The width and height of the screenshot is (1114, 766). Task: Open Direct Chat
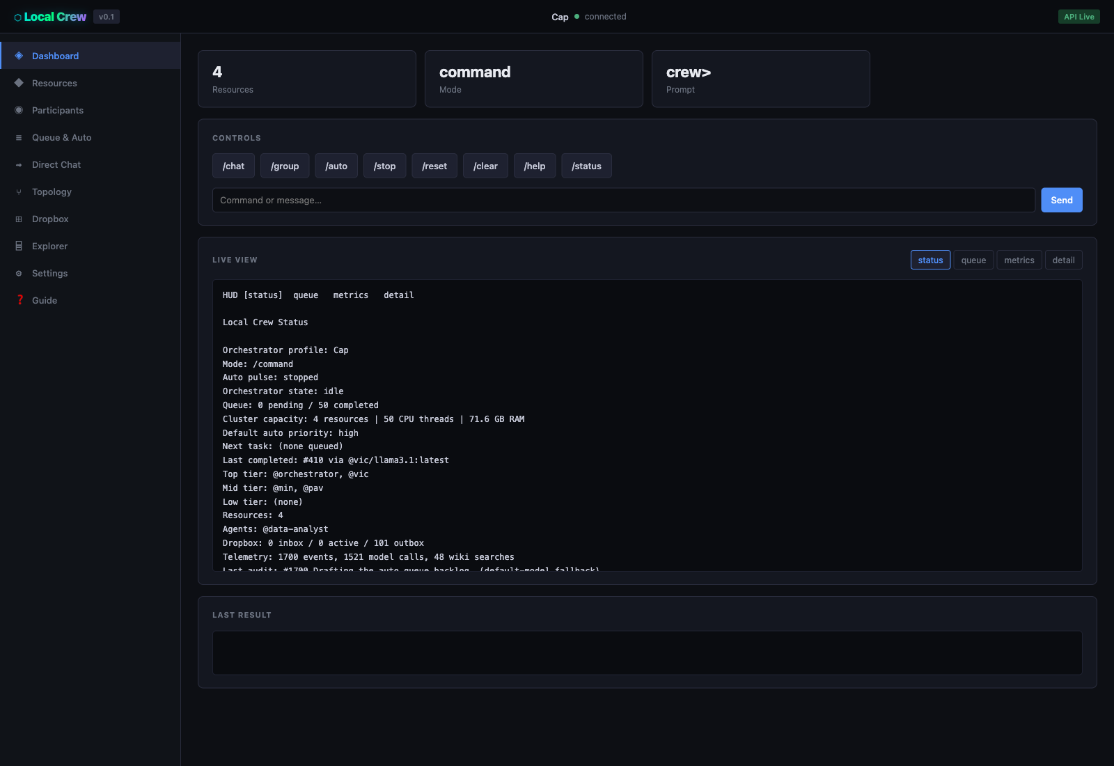(x=91, y=164)
